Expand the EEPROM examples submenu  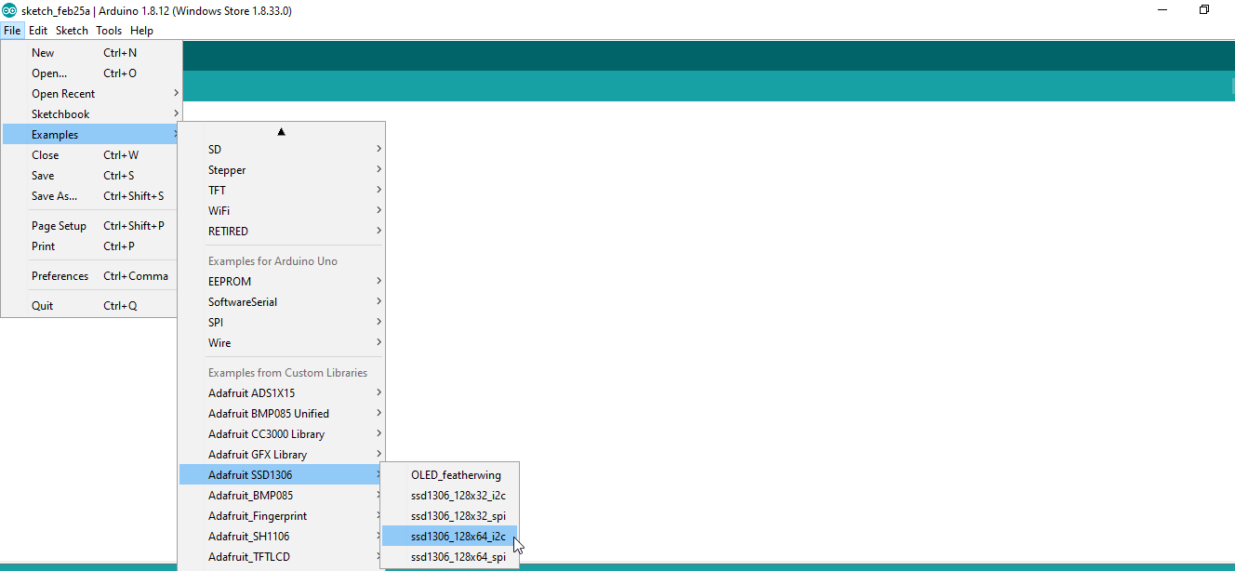click(281, 282)
